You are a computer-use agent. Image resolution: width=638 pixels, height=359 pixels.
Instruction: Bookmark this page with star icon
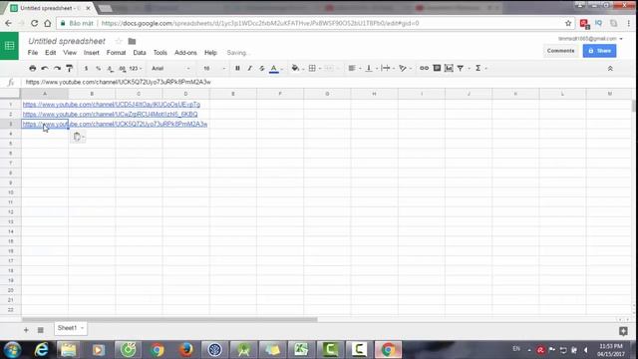568,23
